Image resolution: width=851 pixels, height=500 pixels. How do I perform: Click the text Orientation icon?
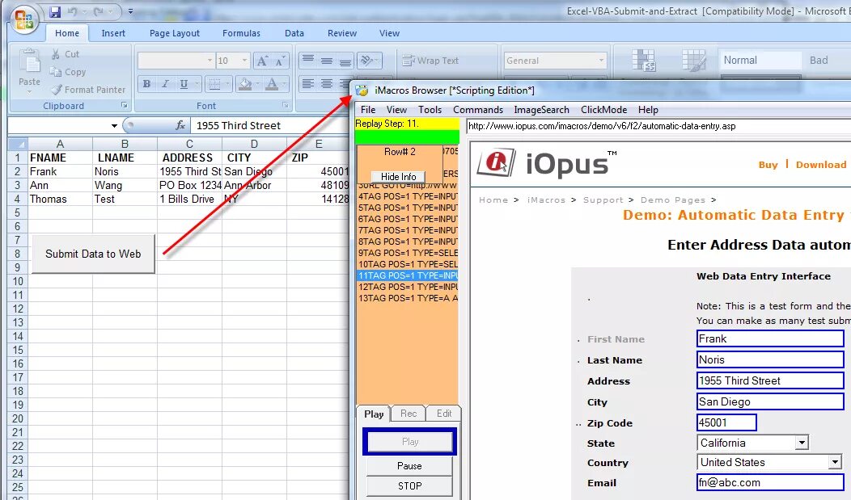[x=367, y=60]
